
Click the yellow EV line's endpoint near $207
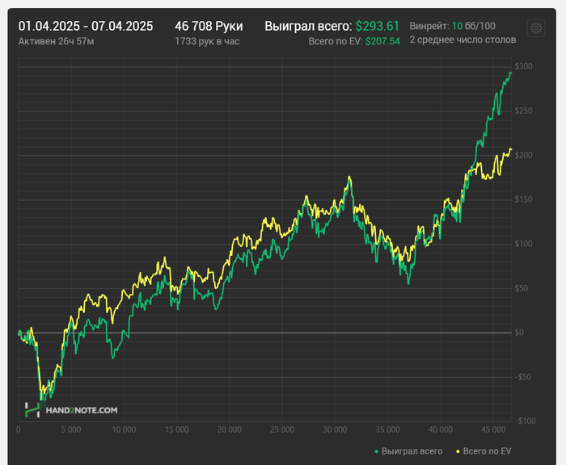click(x=510, y=149)
